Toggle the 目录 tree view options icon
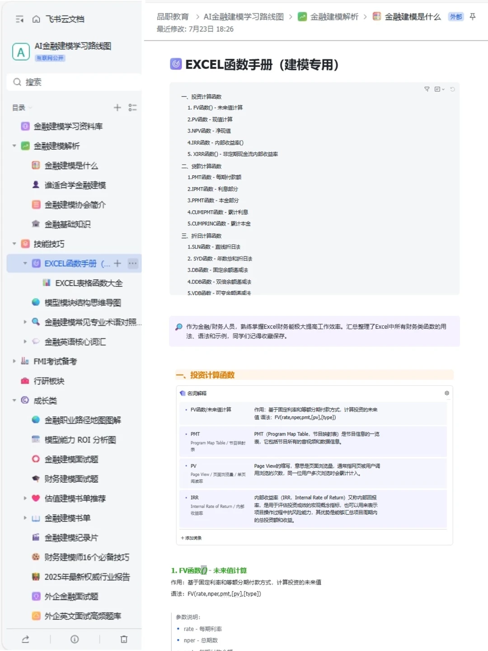Screen dimensions: 488x651 (132, 108)
